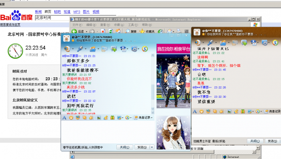Expand video call dropdown arrow in blue chat
The image size is (281, 159).
coord(73,49)
